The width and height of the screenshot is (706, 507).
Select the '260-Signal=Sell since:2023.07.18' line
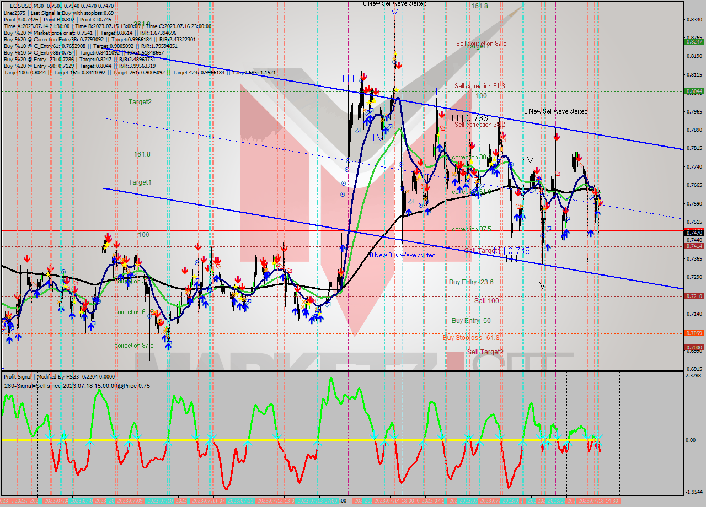click(x=77, y=386)
